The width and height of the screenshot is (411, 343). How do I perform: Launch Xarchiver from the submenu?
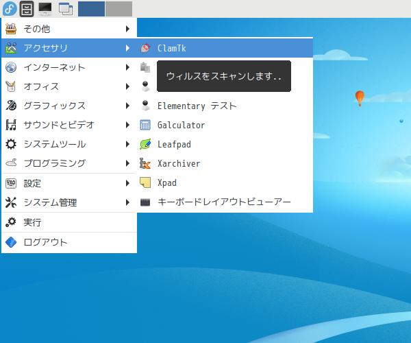[x=225, y=163]
